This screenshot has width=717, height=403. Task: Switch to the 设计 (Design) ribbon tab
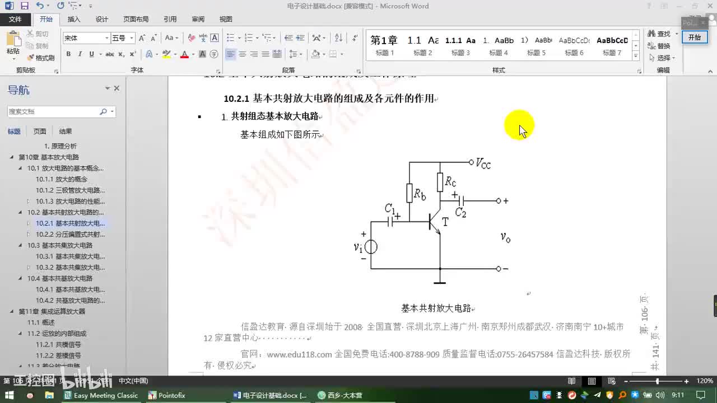click(102, 19)
